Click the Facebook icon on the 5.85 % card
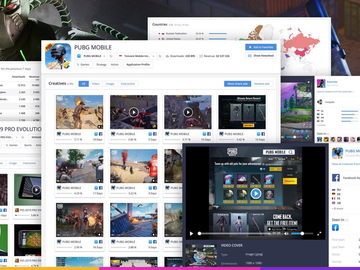The width and height of the screenshot is (360, 270). (155, 134)
